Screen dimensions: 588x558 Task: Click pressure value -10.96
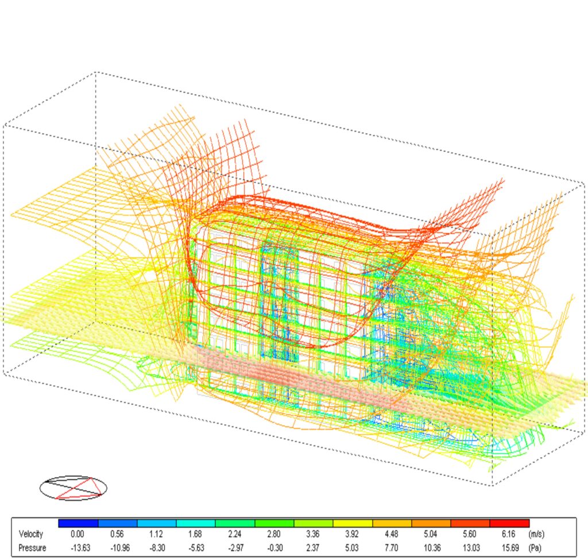coord(120,548)
